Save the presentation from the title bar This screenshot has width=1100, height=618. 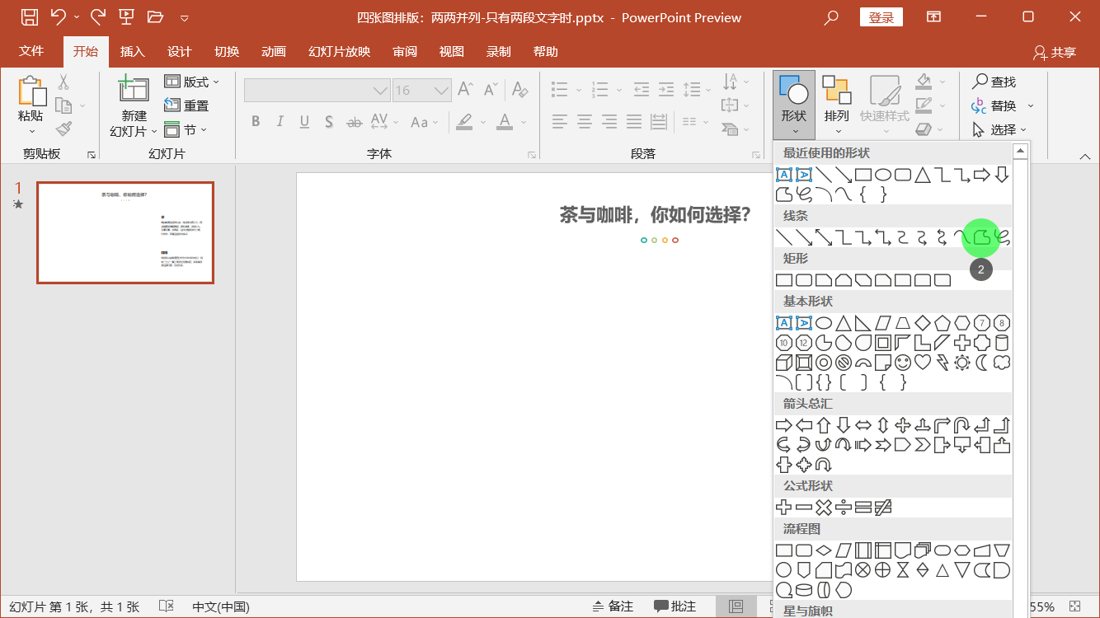coord(29,17)
